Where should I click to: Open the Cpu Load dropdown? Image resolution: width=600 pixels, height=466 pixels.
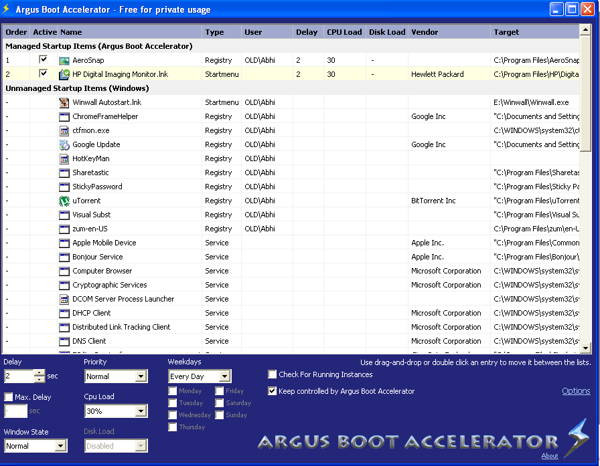pos(141,411)
